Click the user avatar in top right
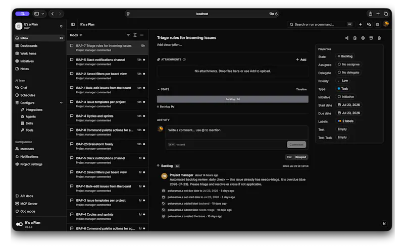404x247 pixels. [386, 24]
